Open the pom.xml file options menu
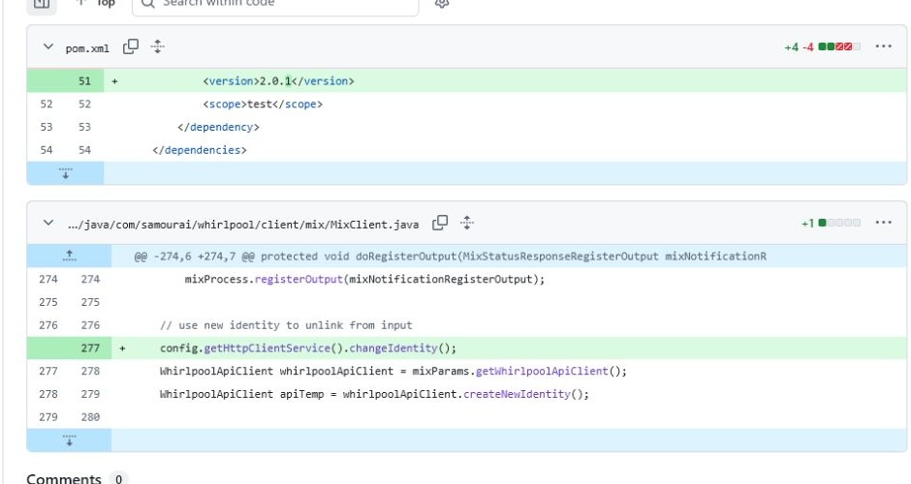 click(x=883, y=46)
